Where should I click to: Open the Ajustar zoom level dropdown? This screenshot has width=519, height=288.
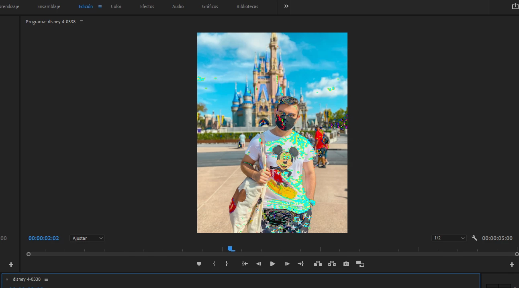(87, 238)
